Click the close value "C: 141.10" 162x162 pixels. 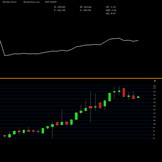click(59, 10)
